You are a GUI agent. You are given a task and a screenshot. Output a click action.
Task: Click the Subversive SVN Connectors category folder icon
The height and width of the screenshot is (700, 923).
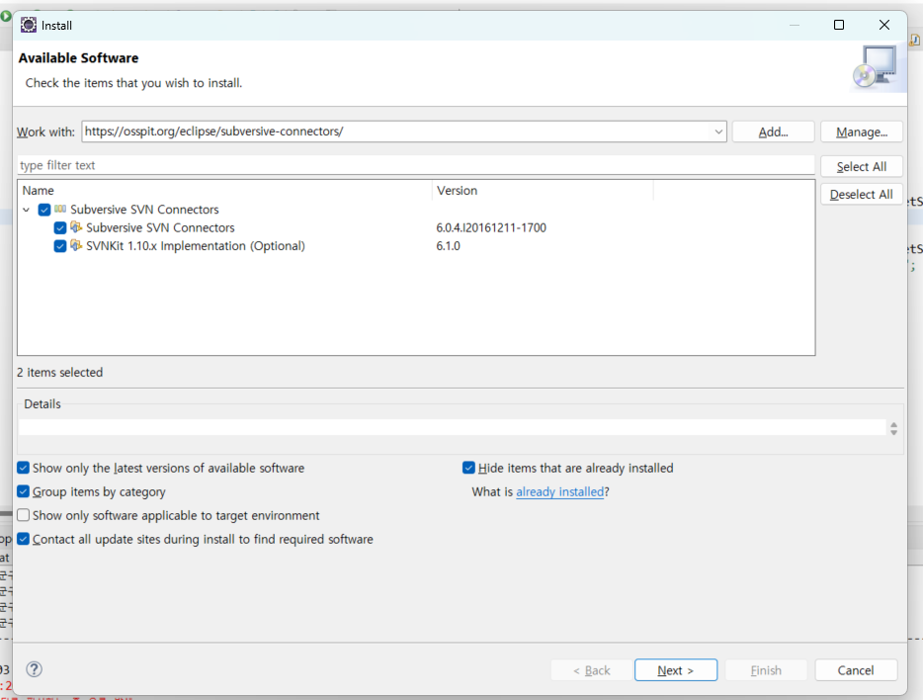tap(60, 209)
